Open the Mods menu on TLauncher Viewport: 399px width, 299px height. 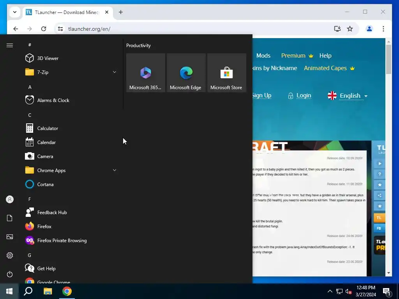click(x=263, y=56)
